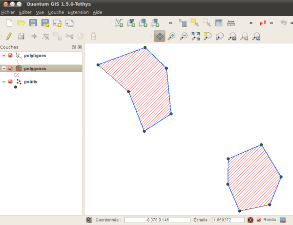Click the Zoom out magnifier tool

pos(184,36)
